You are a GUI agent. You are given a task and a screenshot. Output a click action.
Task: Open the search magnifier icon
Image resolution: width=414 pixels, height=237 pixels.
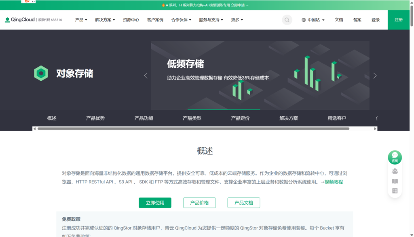[x=287, y=20]
